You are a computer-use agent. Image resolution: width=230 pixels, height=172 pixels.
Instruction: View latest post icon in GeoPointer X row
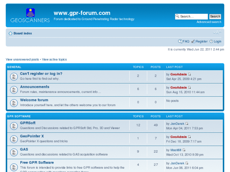(190, 137)
